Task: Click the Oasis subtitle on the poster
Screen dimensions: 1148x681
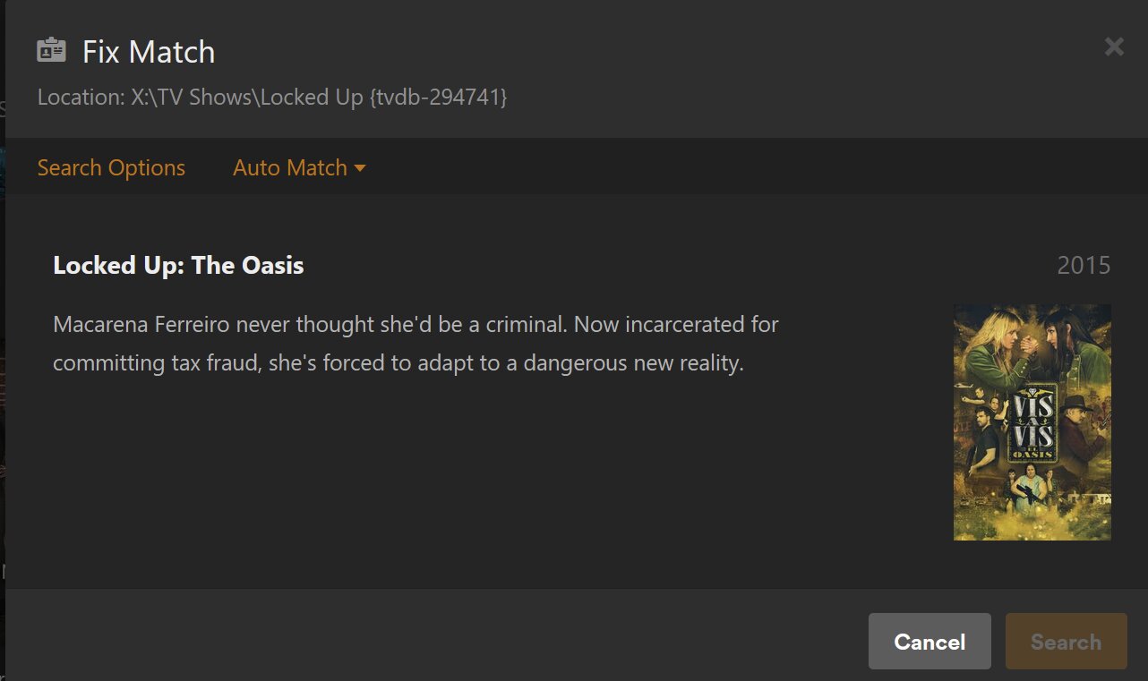Action: (1032, 454)
